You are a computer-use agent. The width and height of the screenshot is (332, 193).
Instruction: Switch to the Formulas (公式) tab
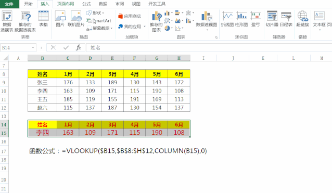86,4
